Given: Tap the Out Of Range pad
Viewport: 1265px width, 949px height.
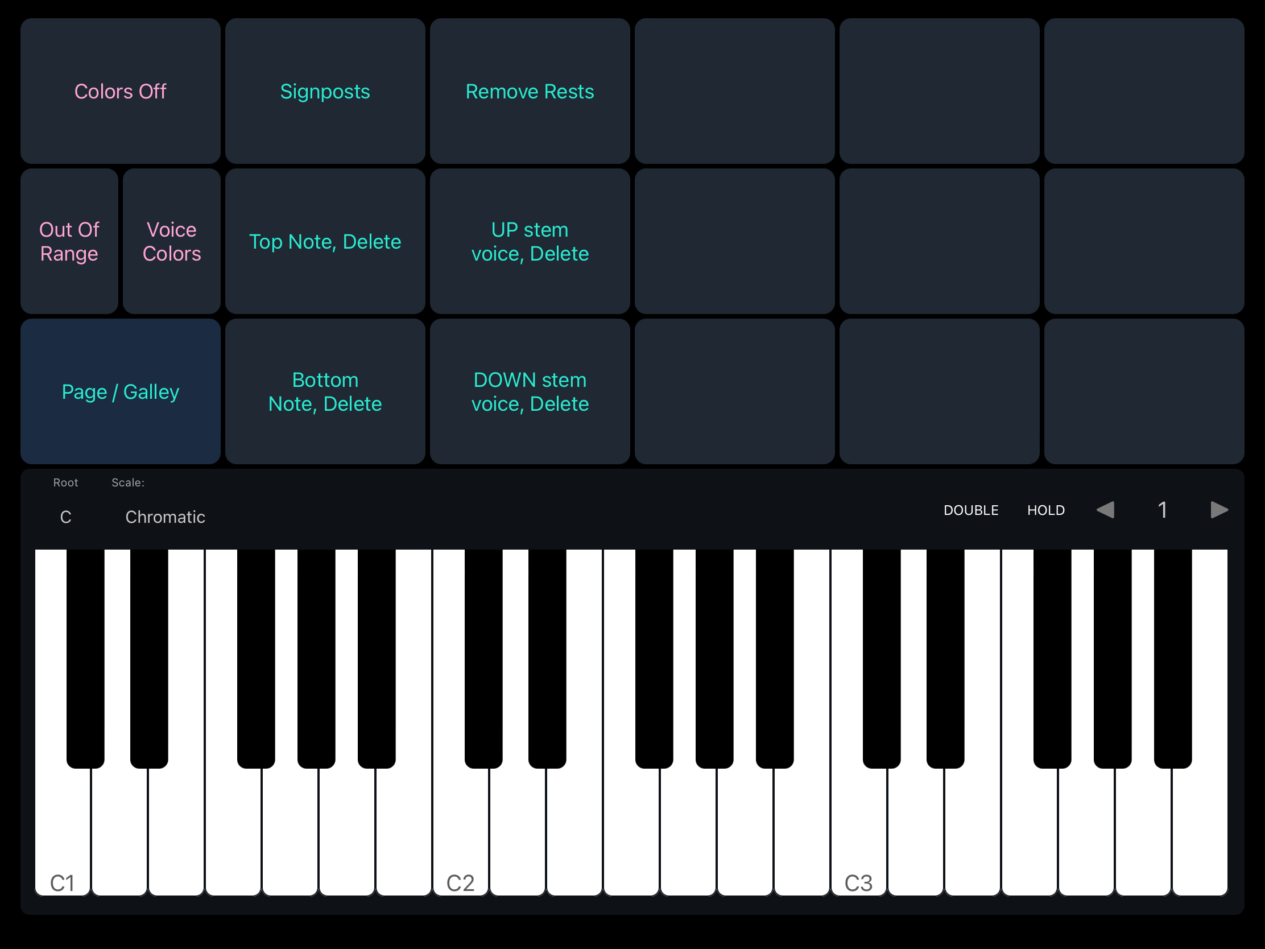Looking at the screenshot, I should [69, 241].
